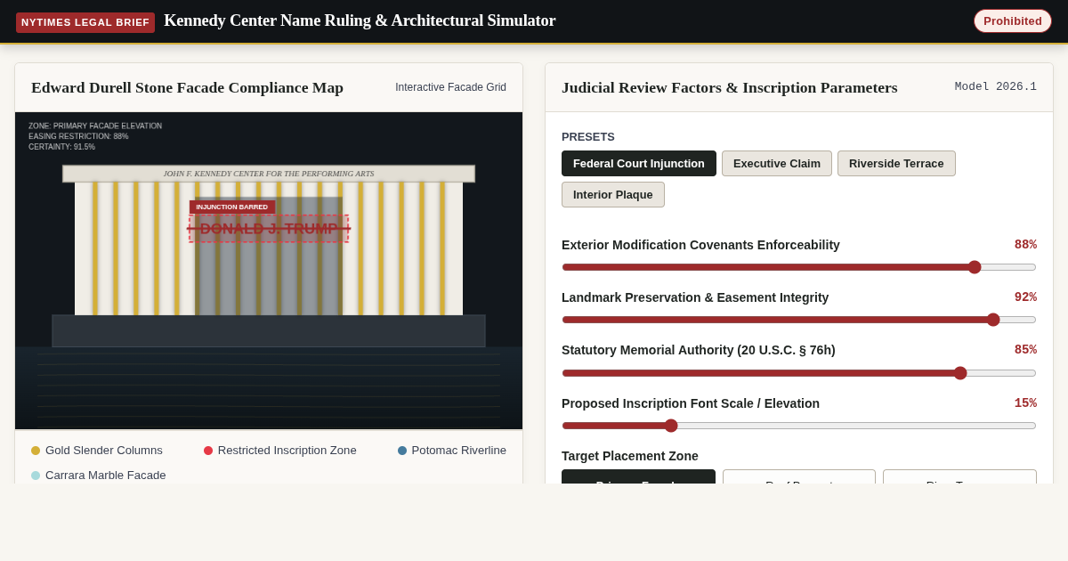Select the struck-through DONALD J. TRUMP inscription

[x=269, y=229]
